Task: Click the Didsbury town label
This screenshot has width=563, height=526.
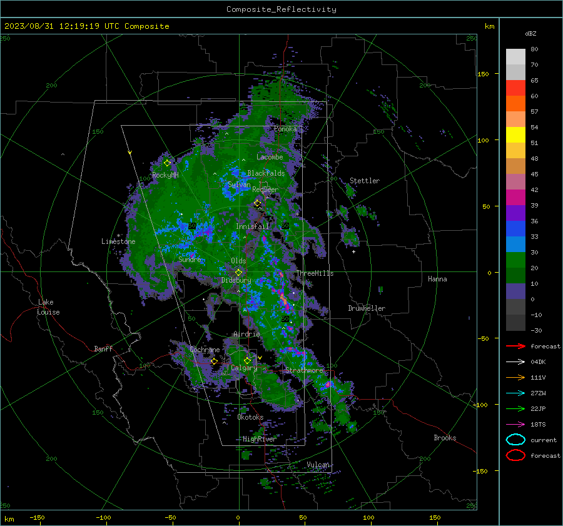Action: pyautogui.click(x=236, y=280)
